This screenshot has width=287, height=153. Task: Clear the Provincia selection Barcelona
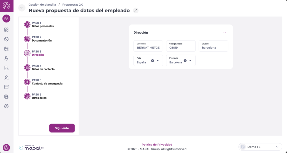point(185,61)
